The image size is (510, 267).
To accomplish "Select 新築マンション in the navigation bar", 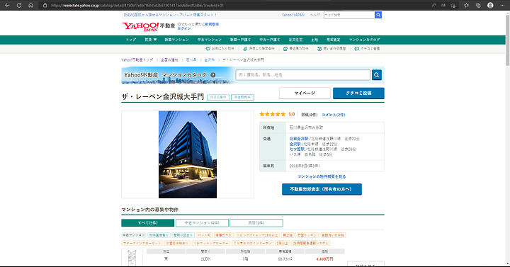I will [176, 40].
